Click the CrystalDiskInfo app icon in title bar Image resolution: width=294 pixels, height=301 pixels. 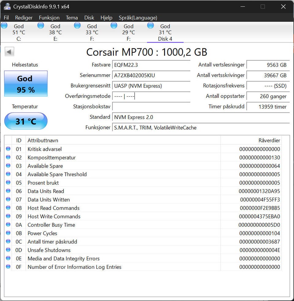7,6
